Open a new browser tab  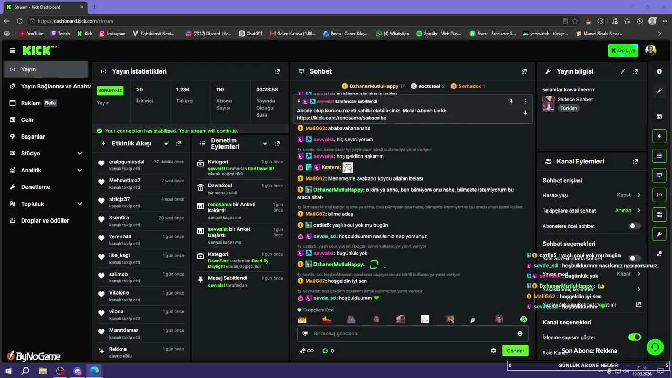pyautogui.click(x=94, y=7)
